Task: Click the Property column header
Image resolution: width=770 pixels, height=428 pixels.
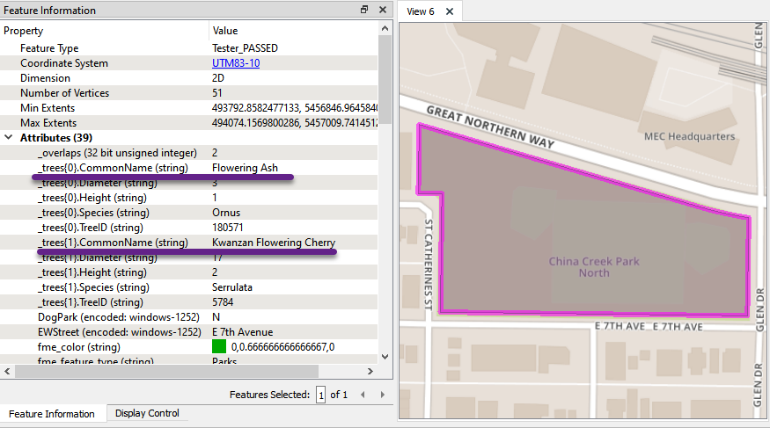Action: click(104, 31)
